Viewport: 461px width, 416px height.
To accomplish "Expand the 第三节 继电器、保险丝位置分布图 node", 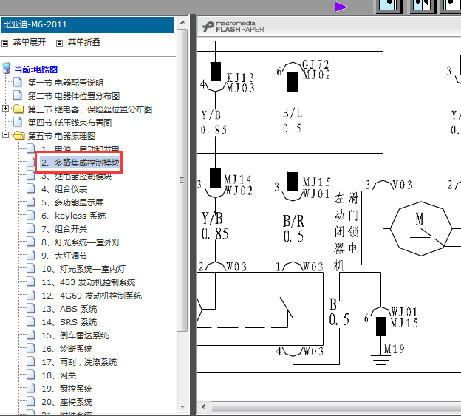I will [5, 109].
